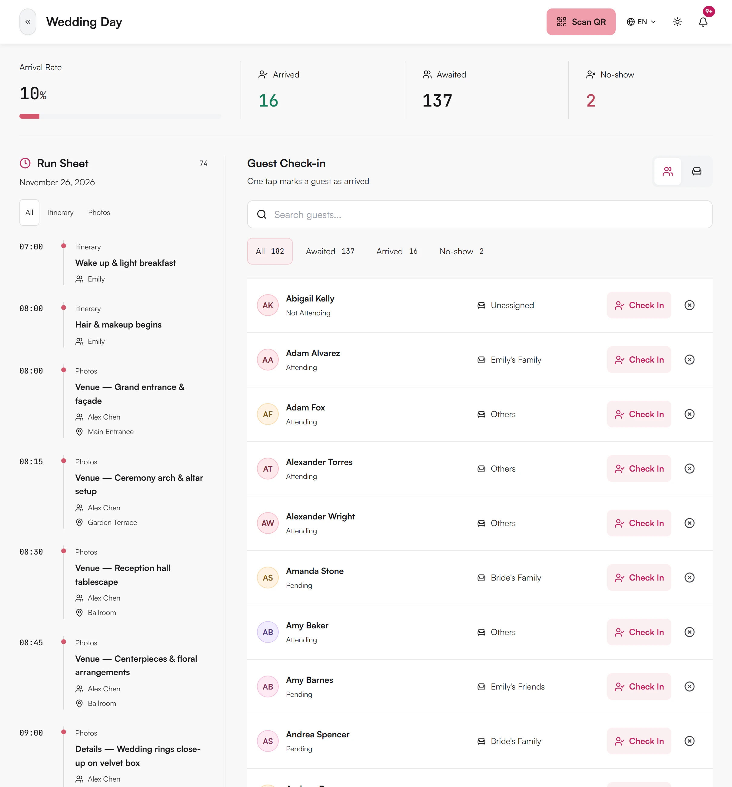The image size is (732, 787).
Task: Click Amy Baker's AB avatar
Action: coord(268,632)
